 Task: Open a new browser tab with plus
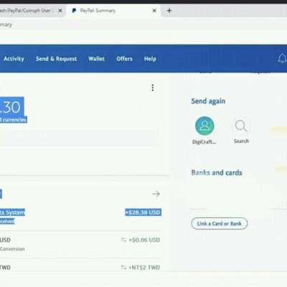[169, 11]
